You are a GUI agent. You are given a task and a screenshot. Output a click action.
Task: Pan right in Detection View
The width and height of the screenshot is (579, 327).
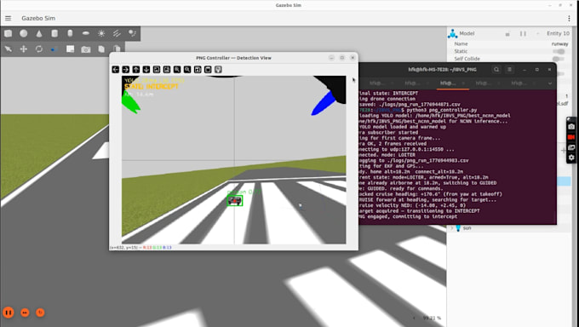(x=126, y=70)
